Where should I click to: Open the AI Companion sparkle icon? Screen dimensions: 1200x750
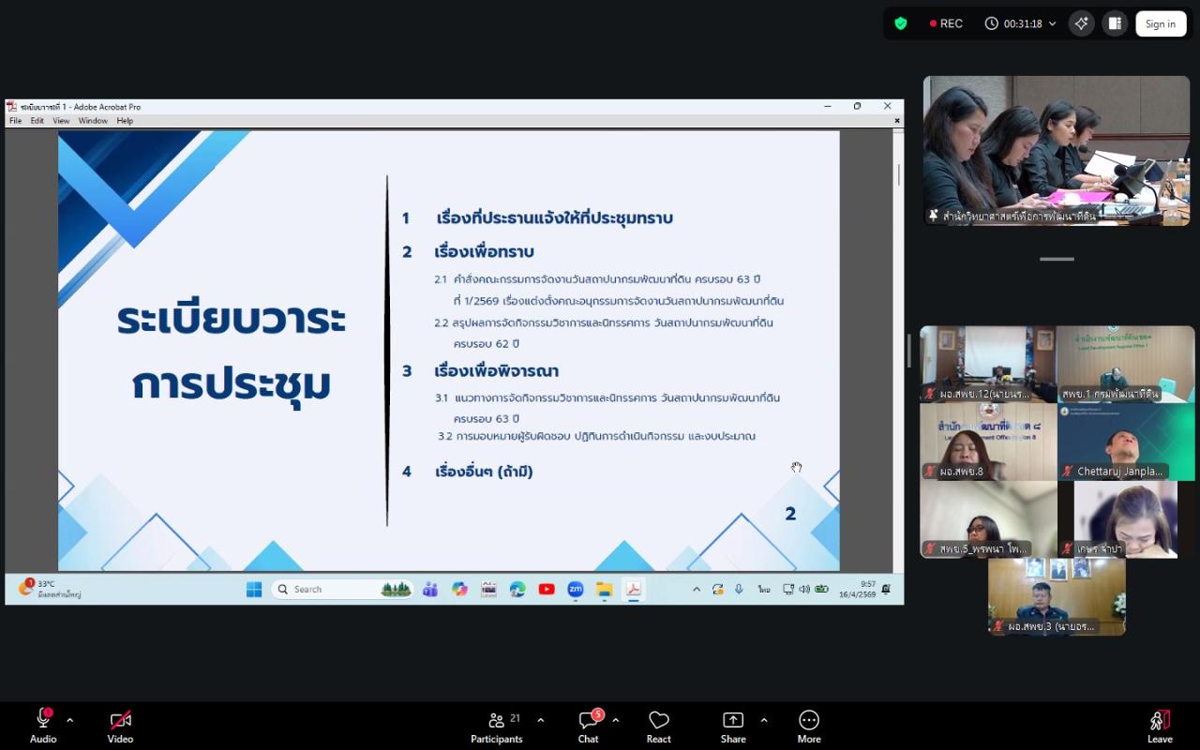coord(1081,23)
